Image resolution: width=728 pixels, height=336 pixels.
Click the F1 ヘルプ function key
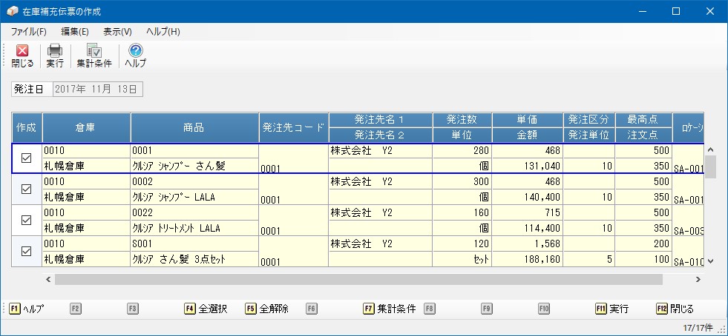pos(27,309)
